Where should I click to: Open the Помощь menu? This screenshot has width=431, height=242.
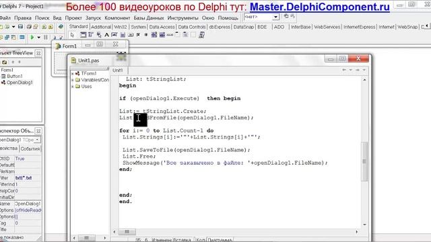click(x=228, y=18)
